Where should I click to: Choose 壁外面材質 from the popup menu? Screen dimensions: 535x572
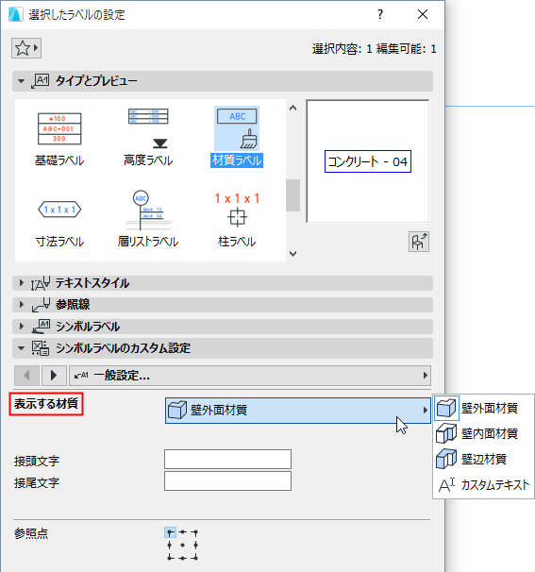(x=483, y=408)
